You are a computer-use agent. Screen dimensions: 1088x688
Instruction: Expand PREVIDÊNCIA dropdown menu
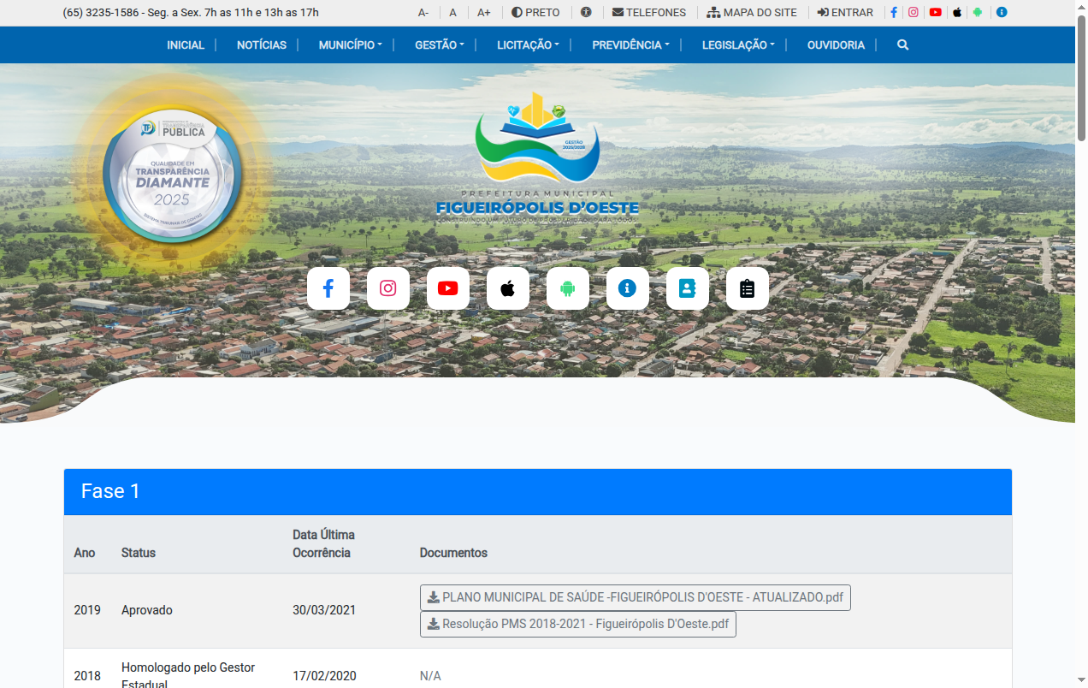point(631,44)
